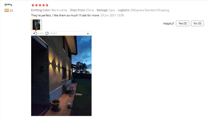The image size is (209, 119).
Task: Click the second red rating star
Action: tap(36, 5)
